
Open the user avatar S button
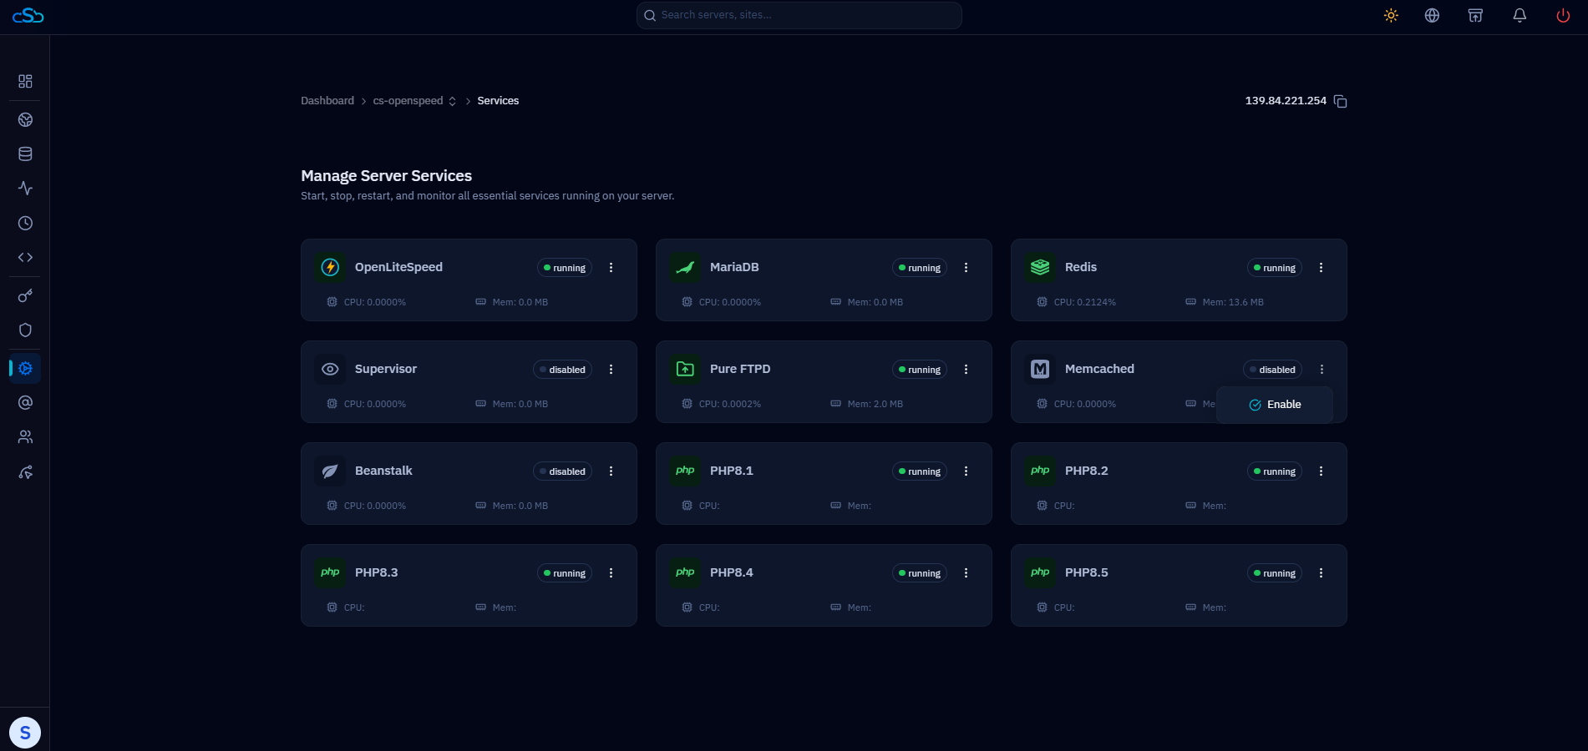[25, 733]
